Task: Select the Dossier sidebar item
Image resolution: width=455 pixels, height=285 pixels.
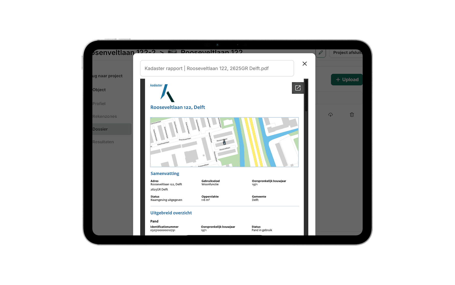Action: (x=112, y=129)
